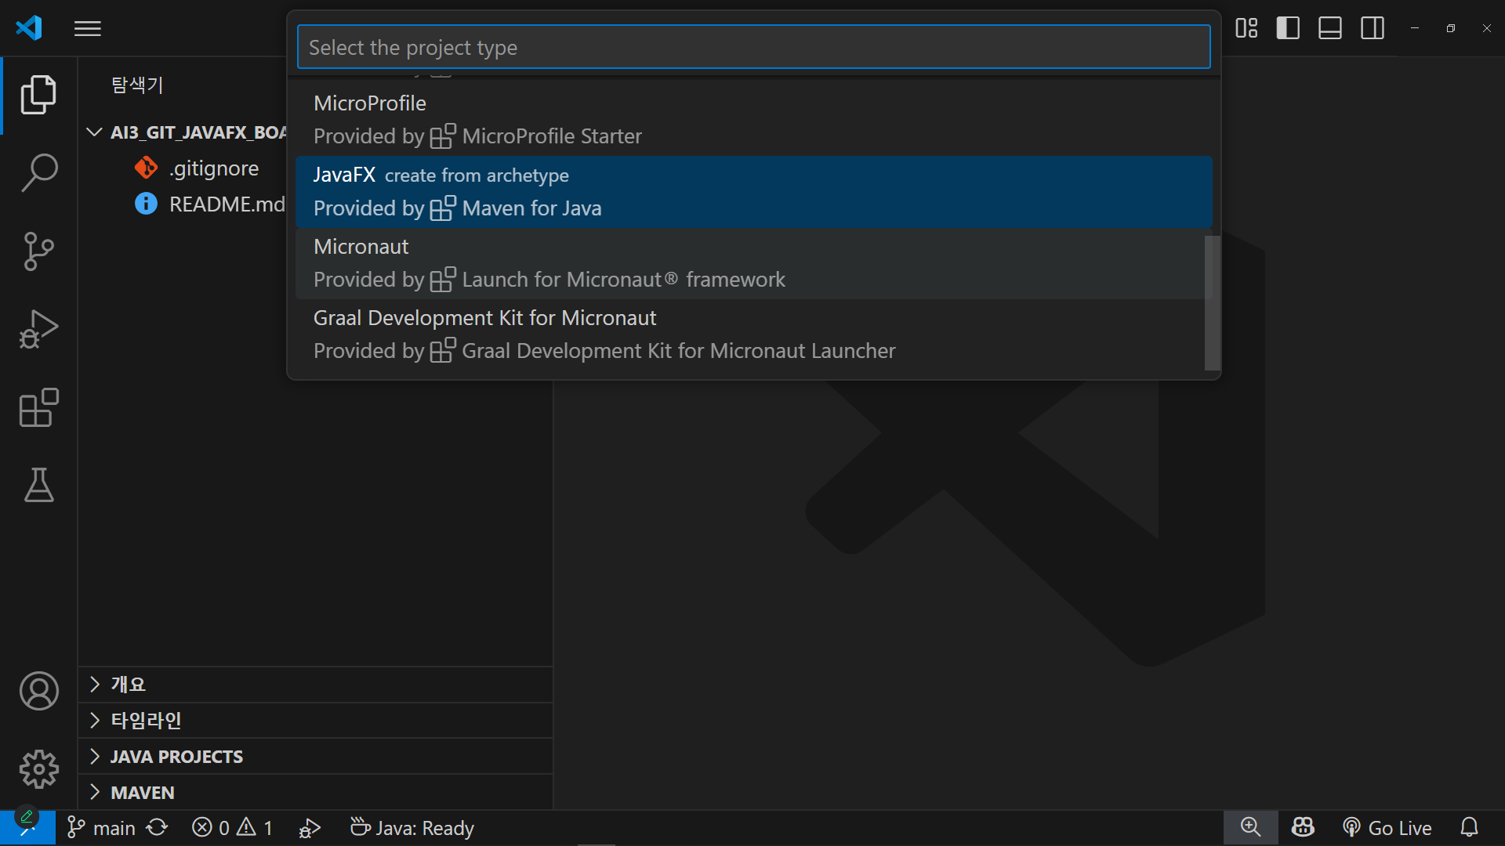Image resolution: width=1505 pixels, height=846 pixels.
Task: Open the Customize Layout icon
Action: tap(1246, 28)
